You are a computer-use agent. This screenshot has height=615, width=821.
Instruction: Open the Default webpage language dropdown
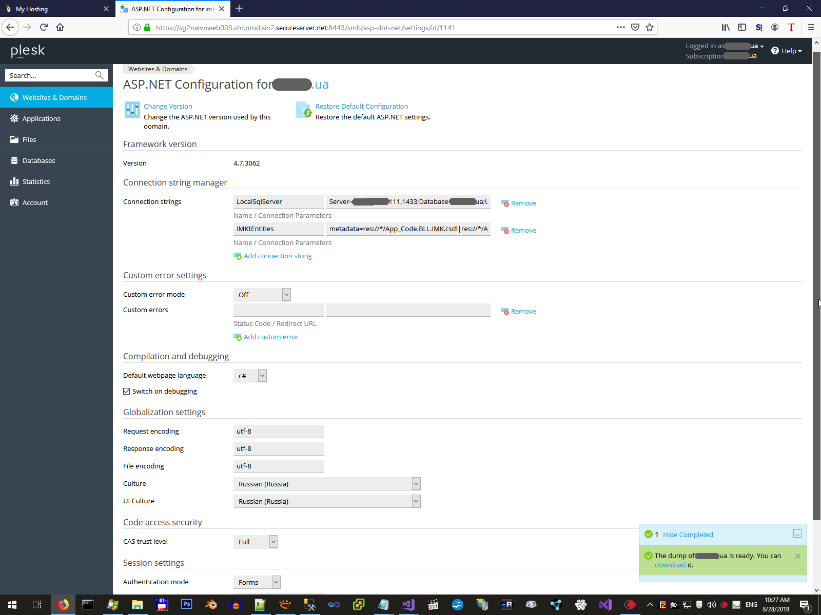point(250,376)
